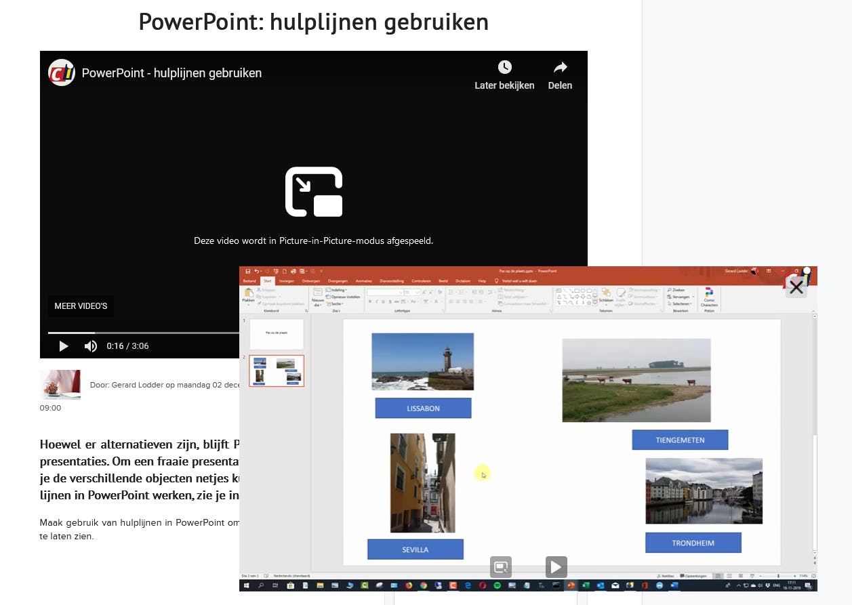Open the Animaties ribbon tab
Viewport: 852px width, 605px height.
[364, 281]
